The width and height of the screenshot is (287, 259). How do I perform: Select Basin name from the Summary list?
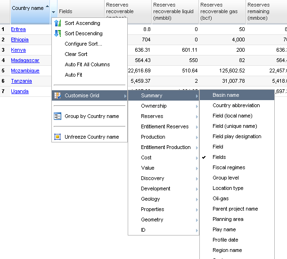(226, 95)
